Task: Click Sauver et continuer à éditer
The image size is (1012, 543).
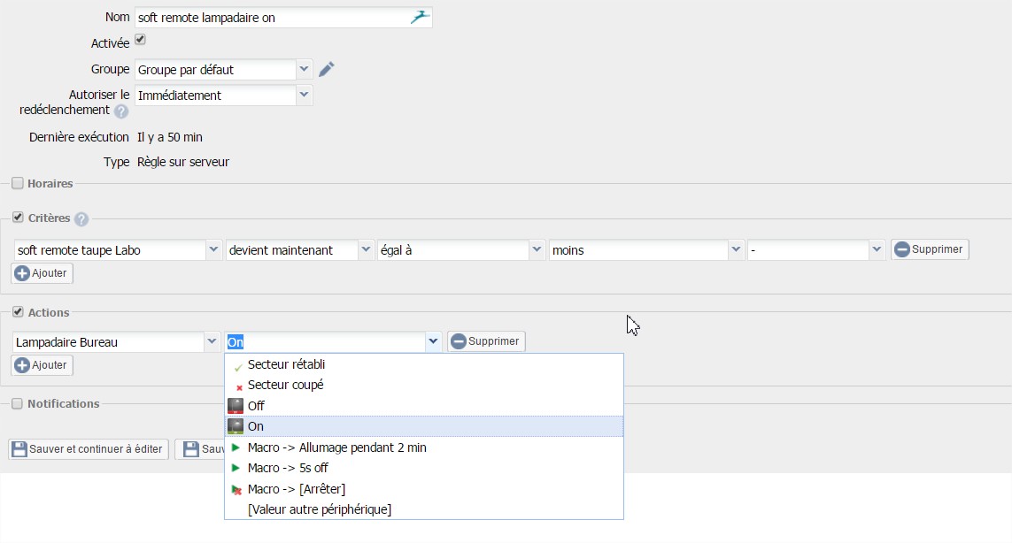Action: [89, 449]
